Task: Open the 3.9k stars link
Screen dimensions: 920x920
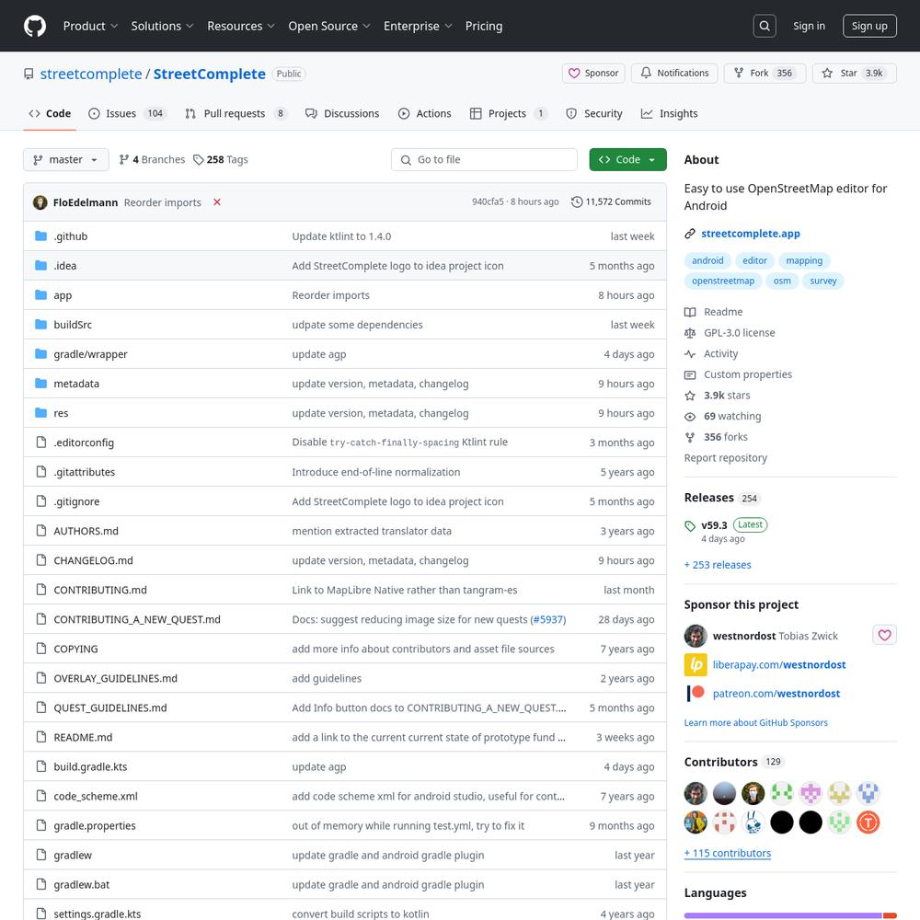Action: click(717, 395)
